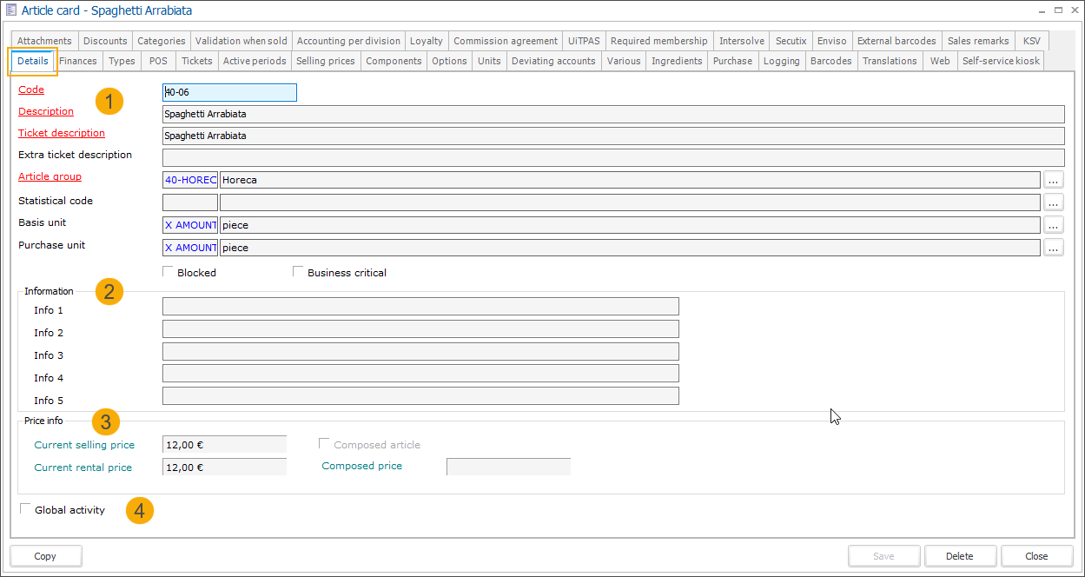Open the Attachments tab
This screenshot has height=577, width=1085.
[44, 41]
